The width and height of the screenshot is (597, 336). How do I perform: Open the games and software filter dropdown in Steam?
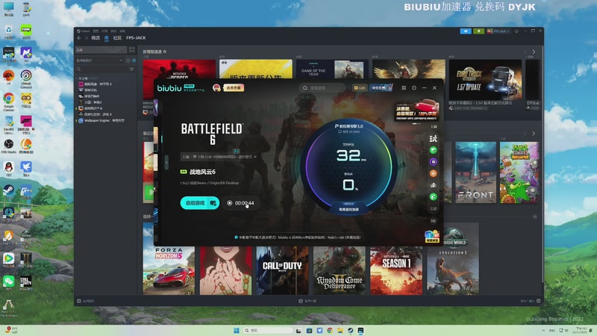pos(99,60)
